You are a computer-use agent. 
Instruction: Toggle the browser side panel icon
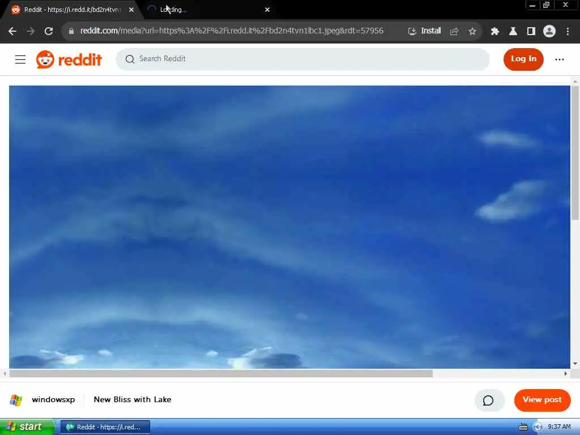(x=531, y=32)
